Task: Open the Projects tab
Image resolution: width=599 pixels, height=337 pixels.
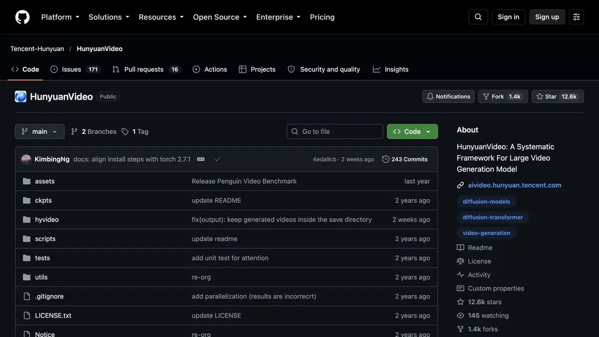Action: pos(257,69)
